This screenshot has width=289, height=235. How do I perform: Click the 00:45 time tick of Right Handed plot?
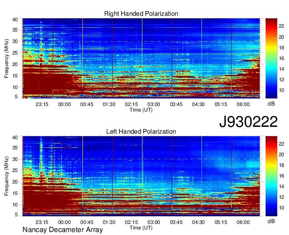pos(87,104)
